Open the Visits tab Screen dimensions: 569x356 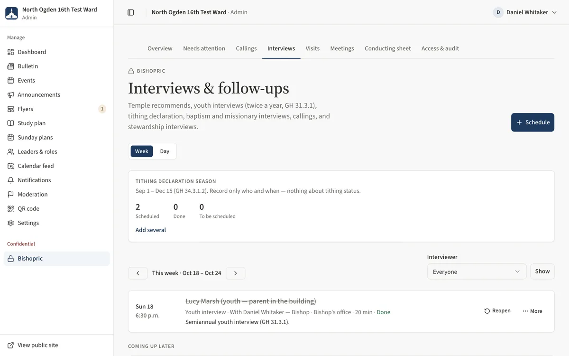pyautogui.click(x=312, y=48)
